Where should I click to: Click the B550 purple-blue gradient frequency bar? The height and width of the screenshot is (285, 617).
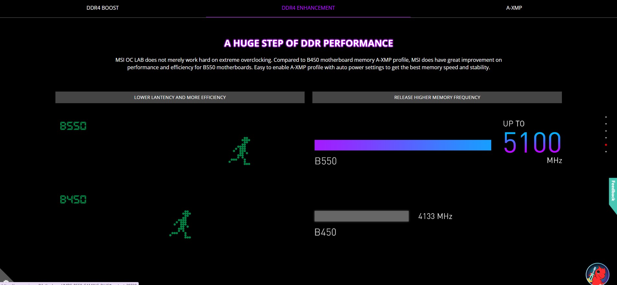point(402,145)
